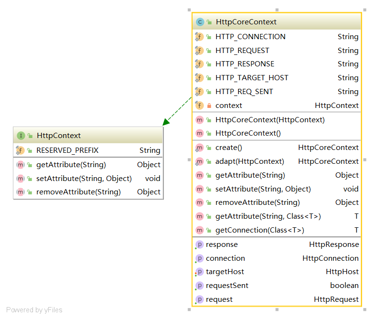
Task: Click the red lock icon beside context field
Action: (209, 106)
